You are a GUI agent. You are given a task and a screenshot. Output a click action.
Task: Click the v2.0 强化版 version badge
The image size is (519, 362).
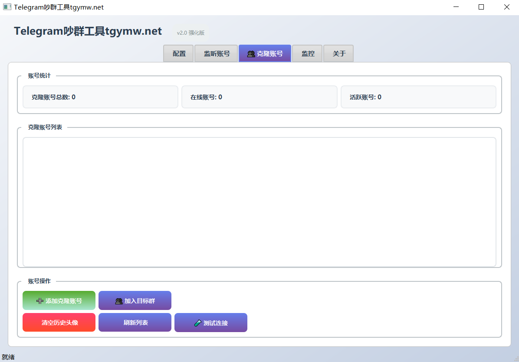pyautogui.click(x=191, y=33)
